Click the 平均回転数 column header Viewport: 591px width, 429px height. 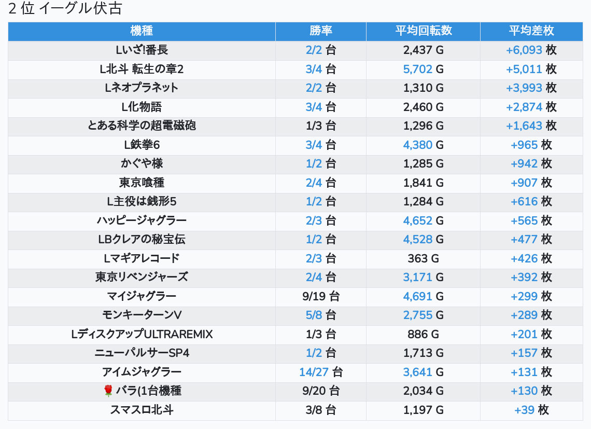[423, 31]
